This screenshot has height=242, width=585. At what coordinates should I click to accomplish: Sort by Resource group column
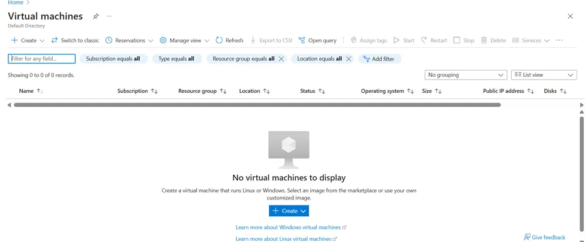coord(203,91)
